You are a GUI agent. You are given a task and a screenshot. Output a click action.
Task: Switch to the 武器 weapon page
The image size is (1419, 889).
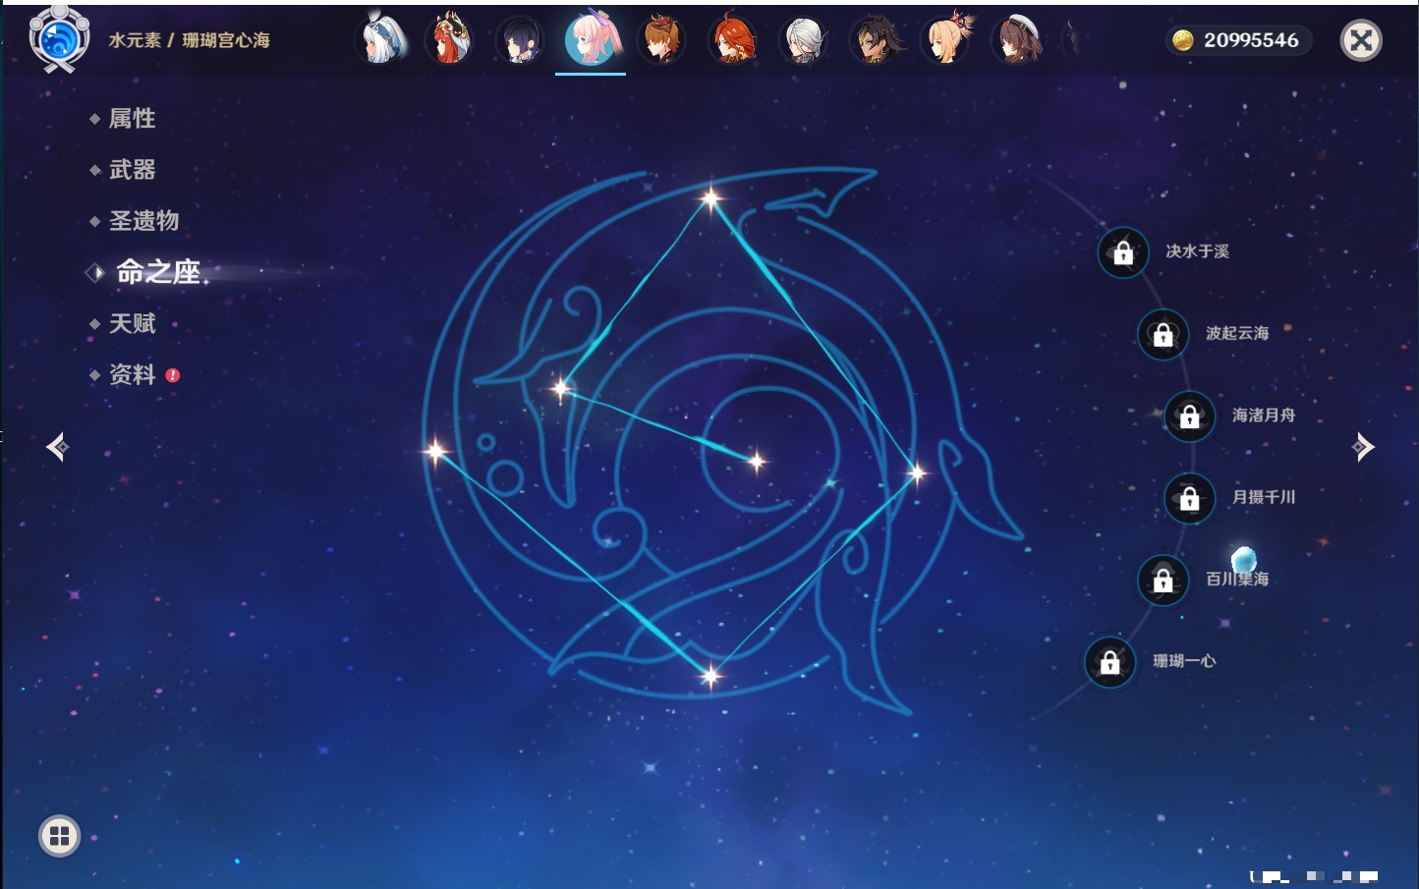[x=132, y=170]
